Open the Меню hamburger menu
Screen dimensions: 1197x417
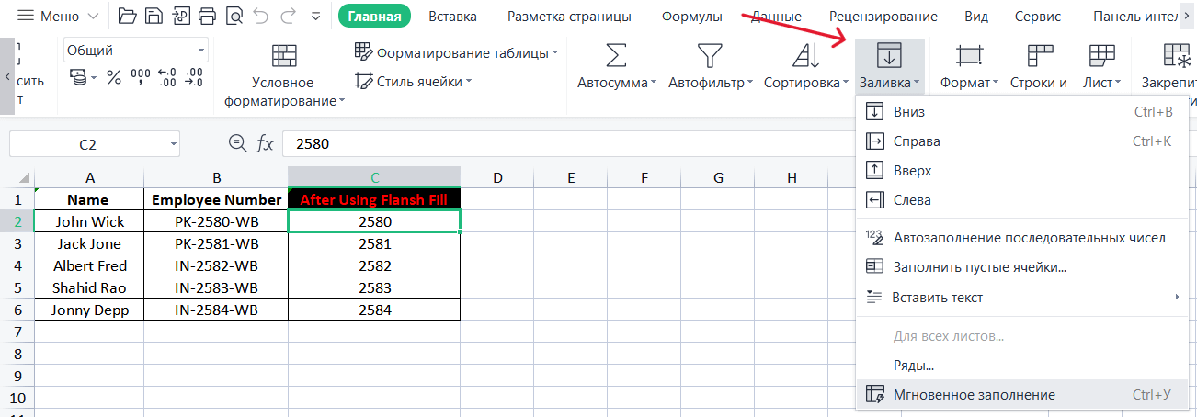(x=60, y=17)
